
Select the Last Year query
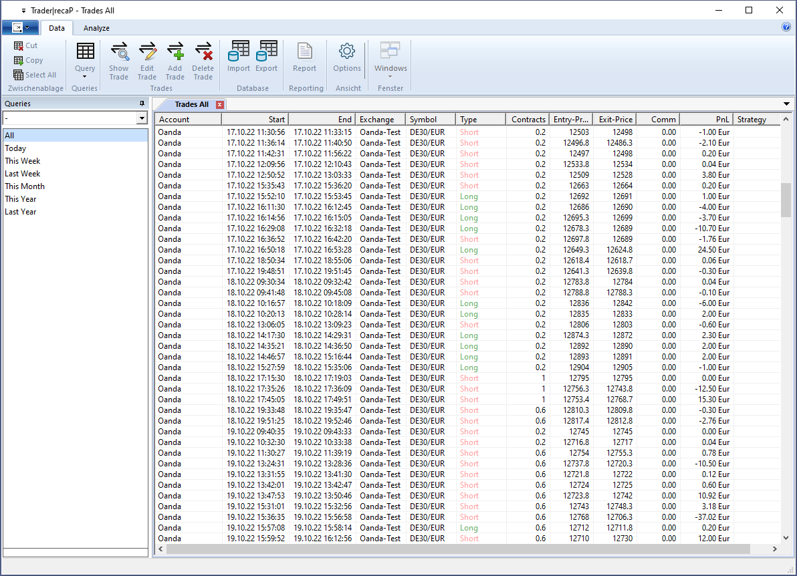[x=76, y=212]
